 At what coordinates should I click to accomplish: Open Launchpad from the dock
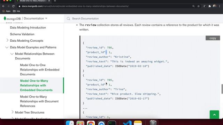pos(80,123)
